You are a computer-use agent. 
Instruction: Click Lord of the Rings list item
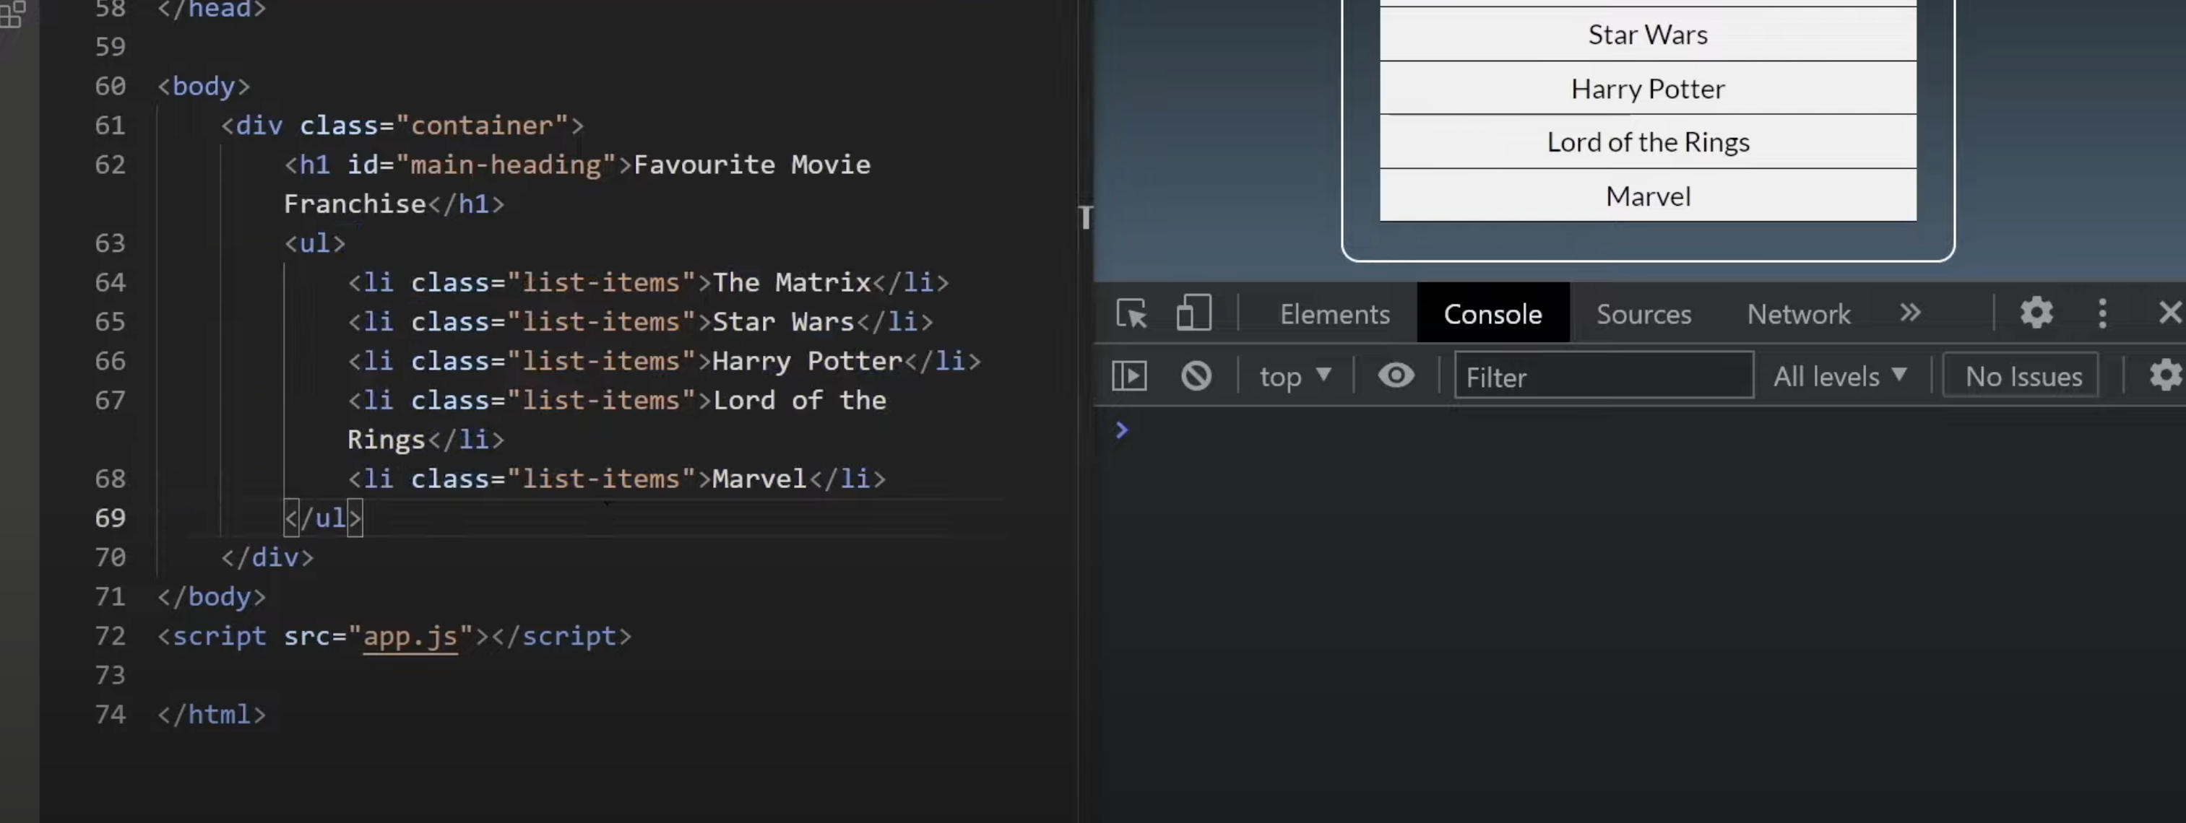point(1648,141)
